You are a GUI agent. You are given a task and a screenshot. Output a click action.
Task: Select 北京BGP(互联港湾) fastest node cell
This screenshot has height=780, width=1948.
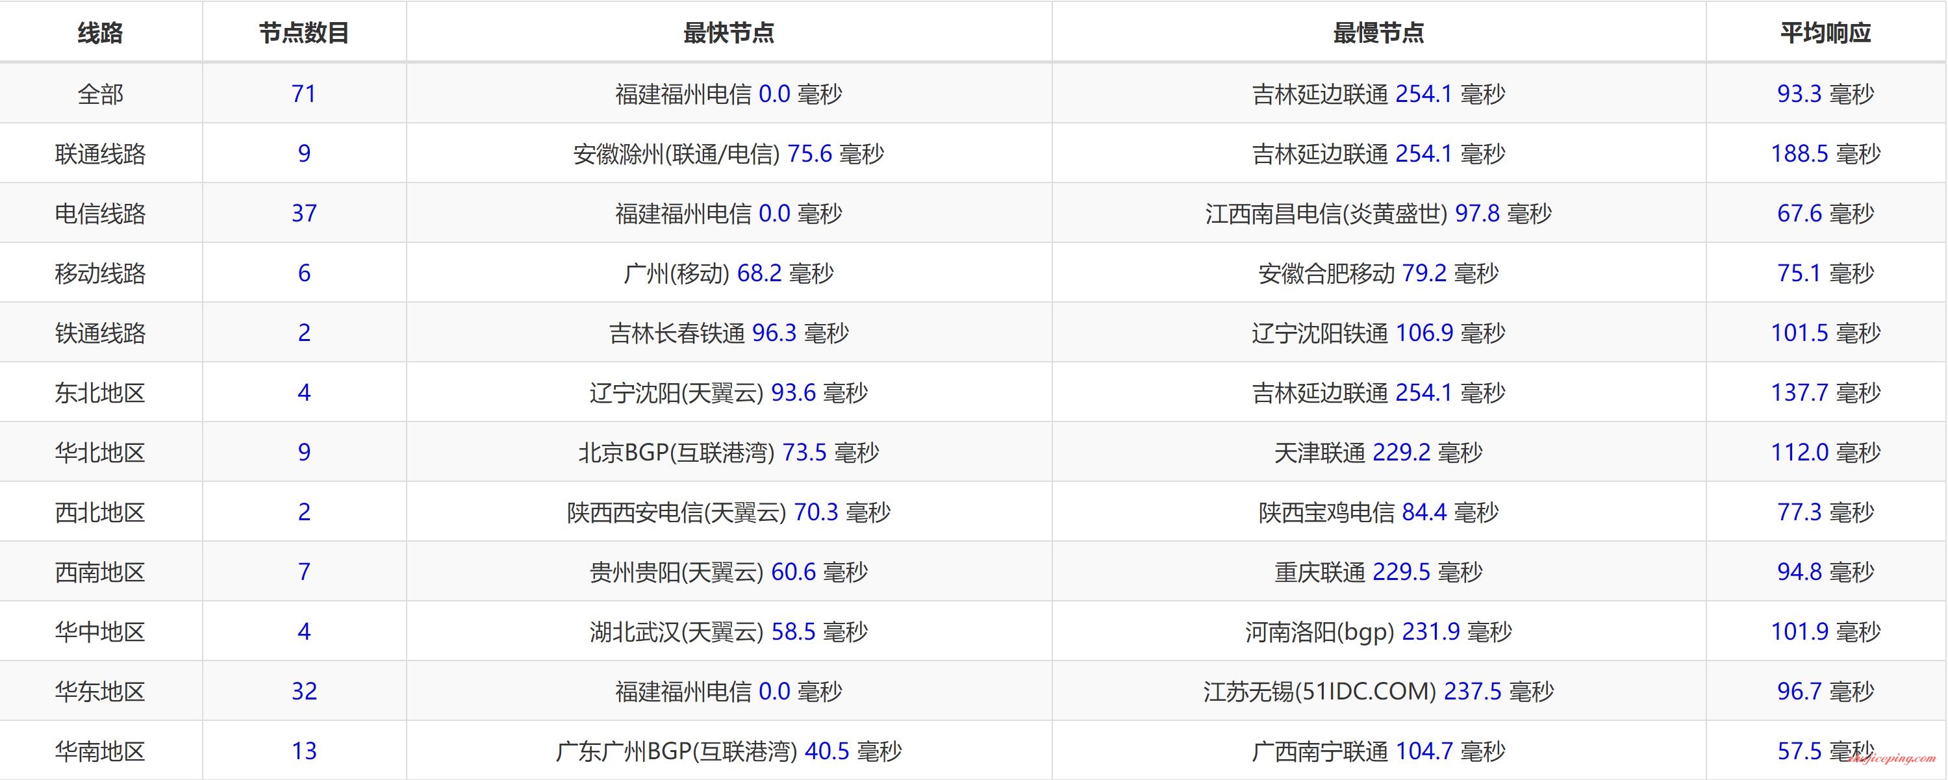coord(728,452)
